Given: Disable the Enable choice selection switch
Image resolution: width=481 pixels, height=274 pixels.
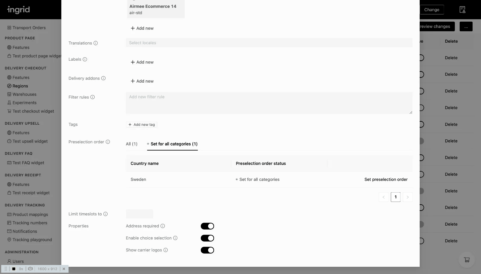Looking at the screenshot, I should 207,238.
